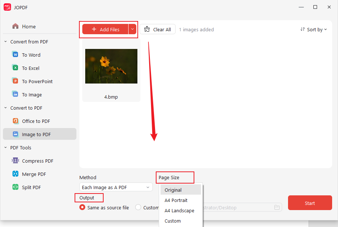
Task: Navigate to Home in the sidebar
Action: tap(29, 26)
